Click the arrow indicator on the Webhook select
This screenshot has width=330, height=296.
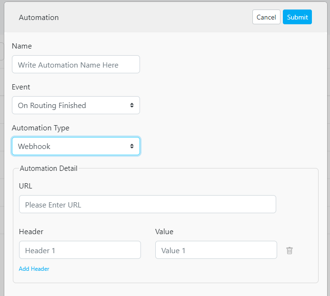[132, 147]
